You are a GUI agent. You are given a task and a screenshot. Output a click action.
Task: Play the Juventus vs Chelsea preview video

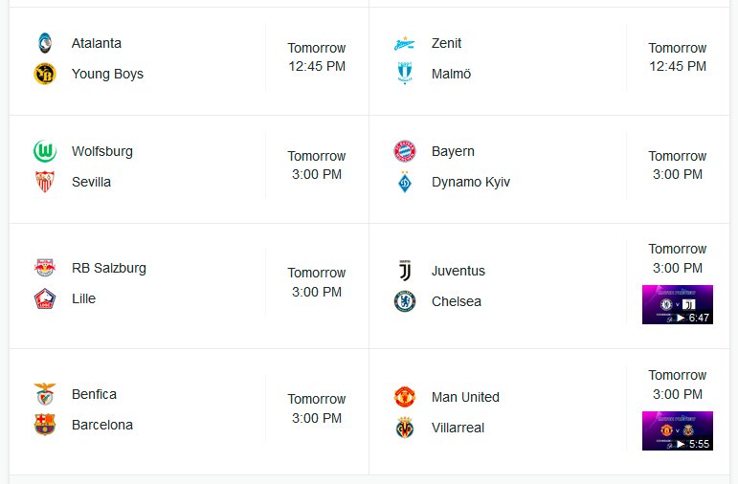[x=678, y=305]
